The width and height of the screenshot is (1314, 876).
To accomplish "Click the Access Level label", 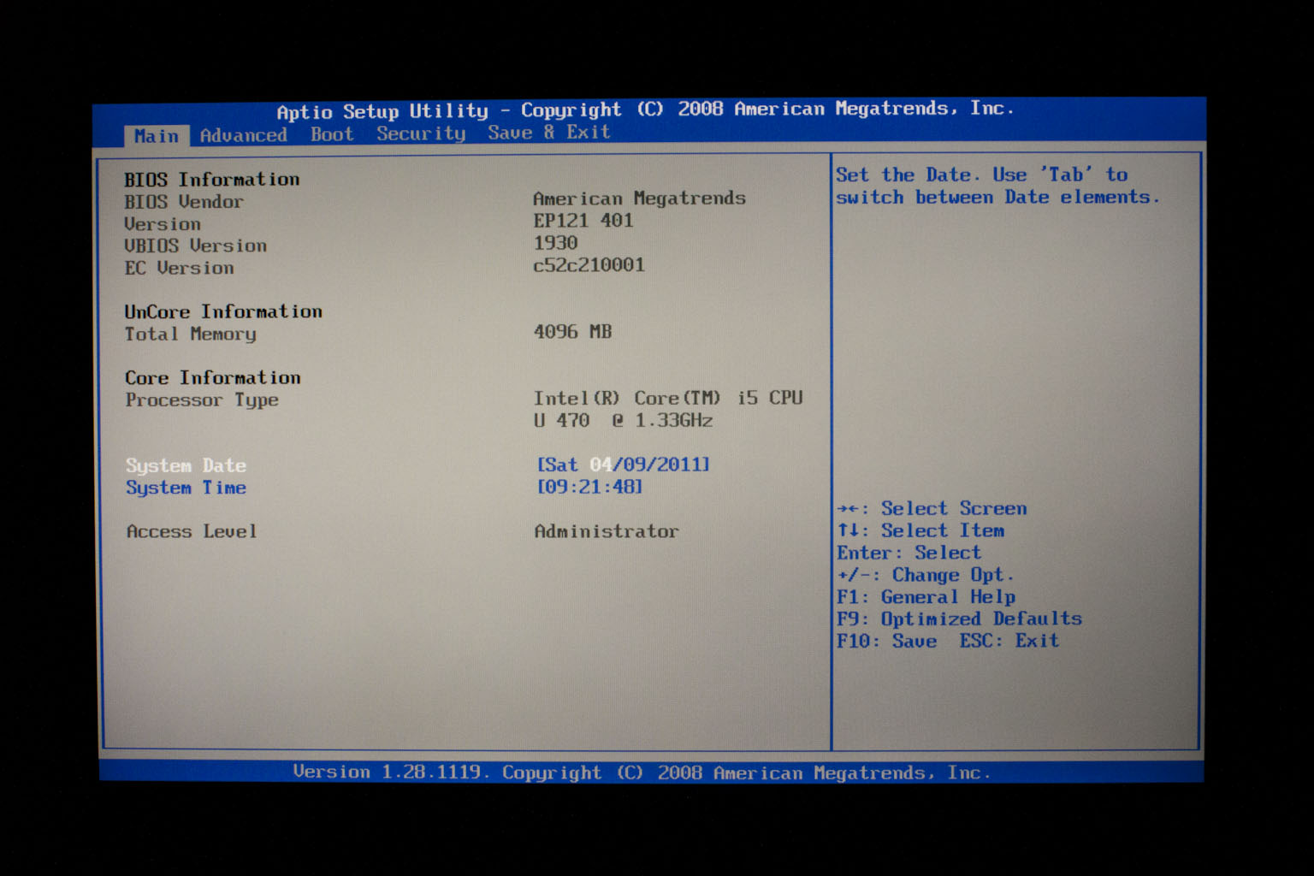I will pyautogui.click(x=192, y=531).
